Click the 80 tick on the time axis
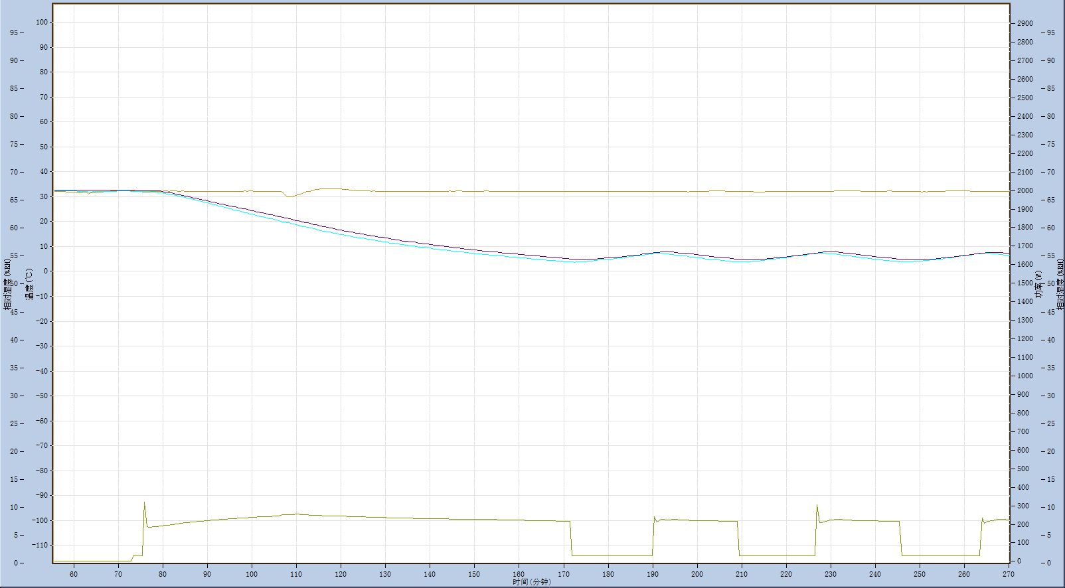Screen dimensions: 1065x588 [x=163, y=574]
